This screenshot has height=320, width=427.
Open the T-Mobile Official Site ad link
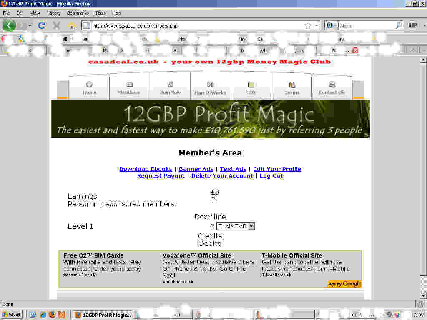coord(292,255)
